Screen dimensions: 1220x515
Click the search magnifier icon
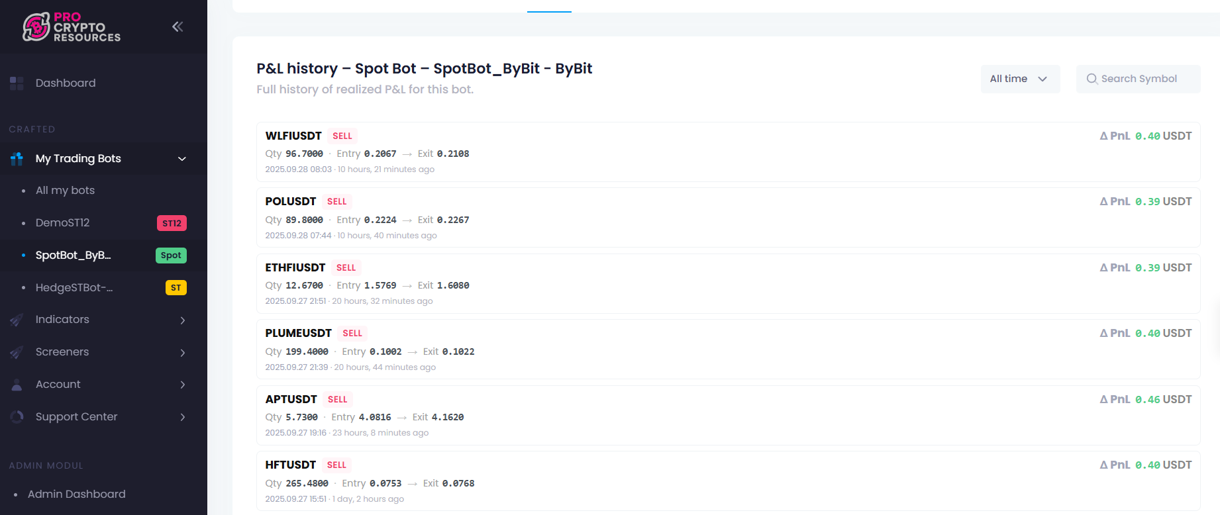click(x=1092, y=79)
